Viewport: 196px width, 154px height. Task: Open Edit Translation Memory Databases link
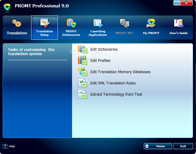click(120, 72)
